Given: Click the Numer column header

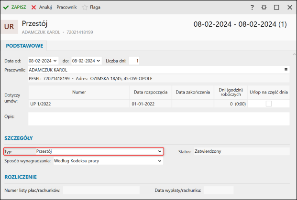Looking at the screenshot, I should click(79, 92).
